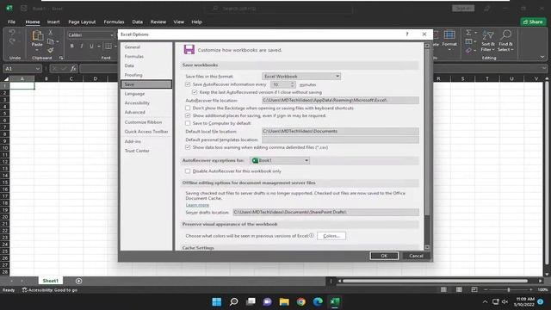Click the AutoSum sigma icon

coord(468,33)
